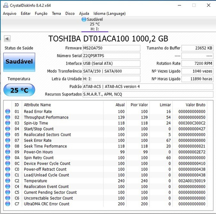Click status orb for Uncorrectable Sector Count
The image size is (216, 214).
8,198
